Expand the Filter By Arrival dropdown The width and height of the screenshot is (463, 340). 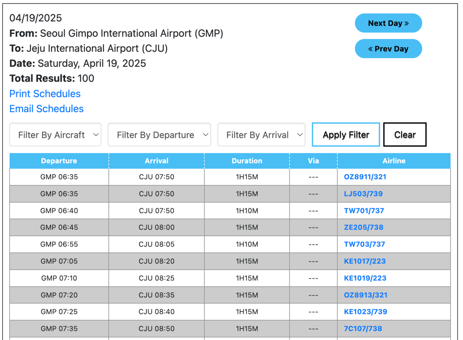pyautogui.click(x=261, y=135)
